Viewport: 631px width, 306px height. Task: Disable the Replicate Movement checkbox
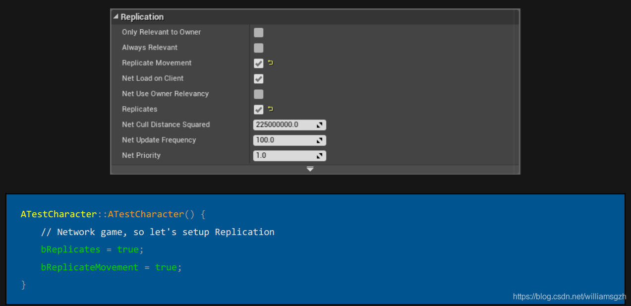258,63
